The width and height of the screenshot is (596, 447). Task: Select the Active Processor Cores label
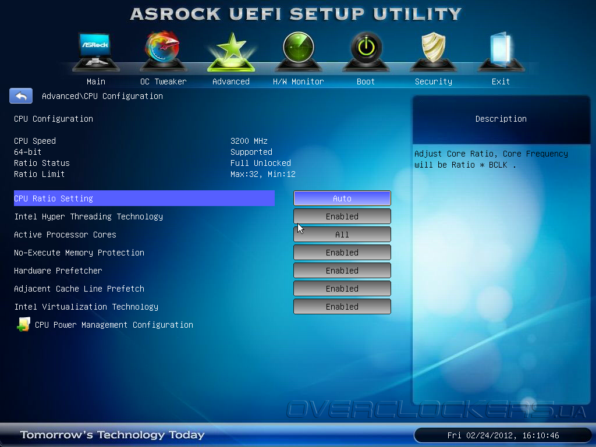pos(65,235)
